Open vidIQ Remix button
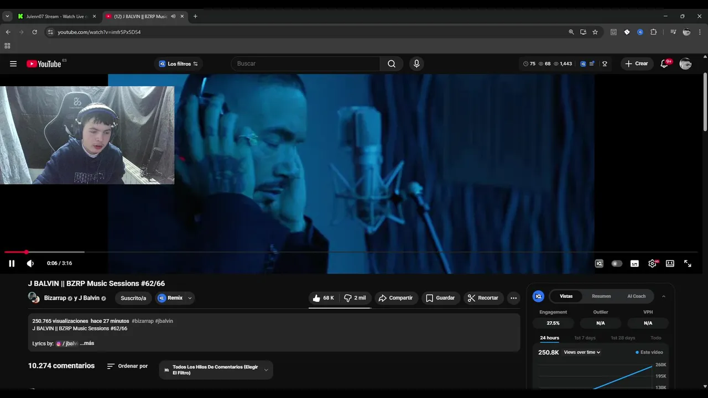Image resolution: width=708 pixels, height=398 pixels. (x=170, y=298)
